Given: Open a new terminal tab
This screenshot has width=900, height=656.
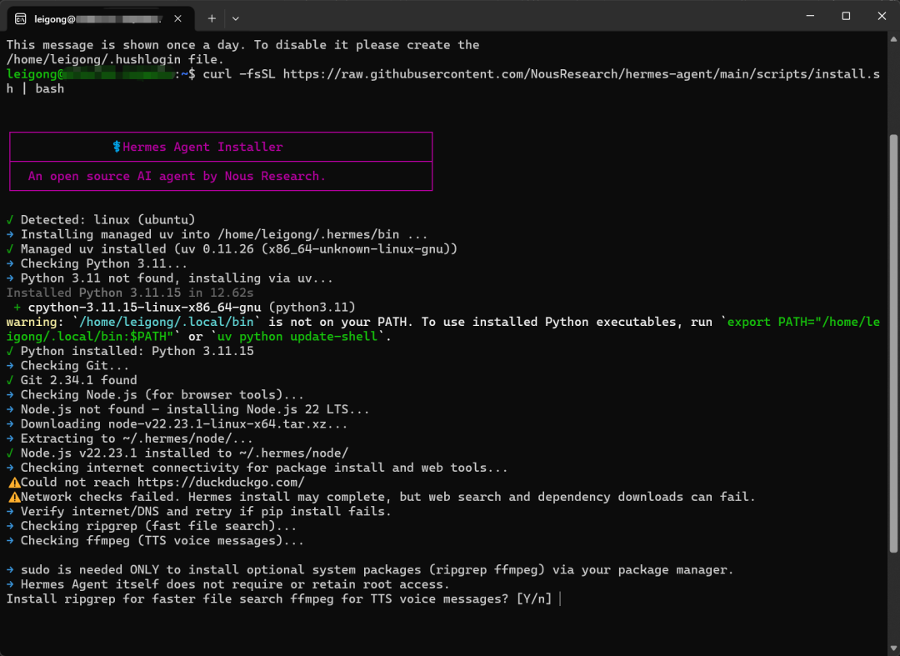Looking at the screenshot, I should point(212,18).
